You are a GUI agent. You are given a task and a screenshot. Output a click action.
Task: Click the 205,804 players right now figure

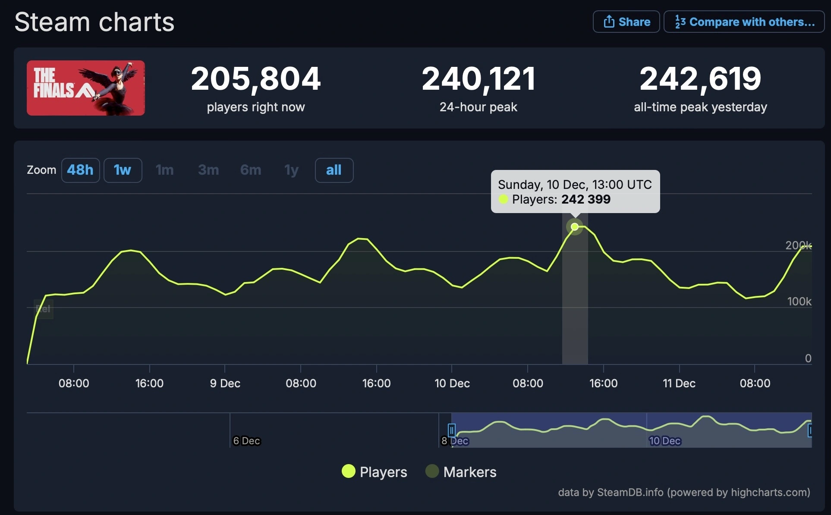pos(256,79)
